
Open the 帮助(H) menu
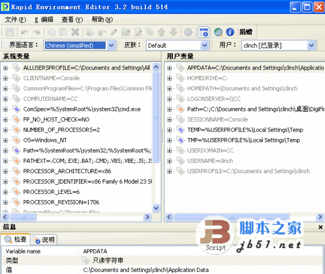[102, 20]
